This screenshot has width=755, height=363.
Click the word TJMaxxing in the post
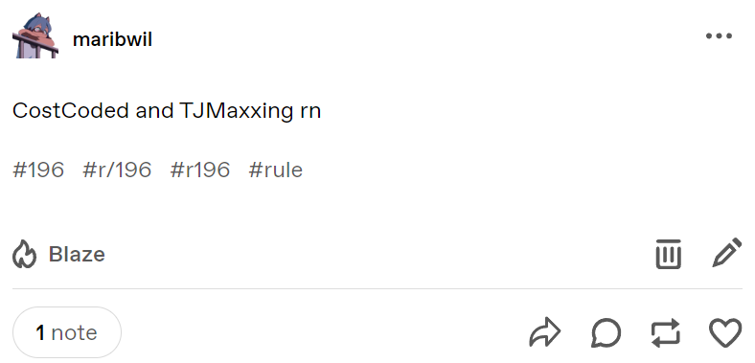tap(234, 111)
